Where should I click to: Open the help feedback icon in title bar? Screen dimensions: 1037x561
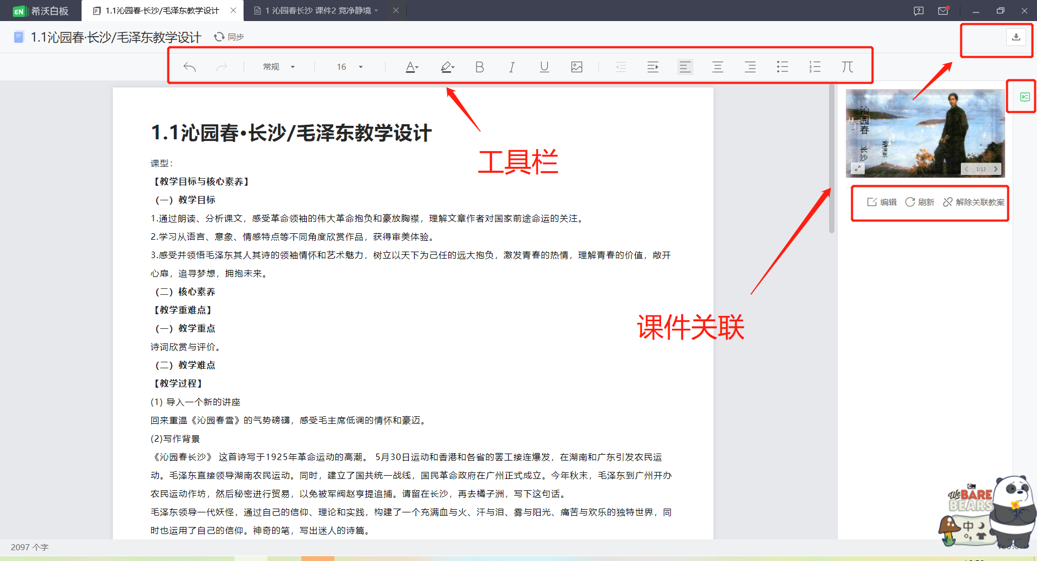coord(919,11)
